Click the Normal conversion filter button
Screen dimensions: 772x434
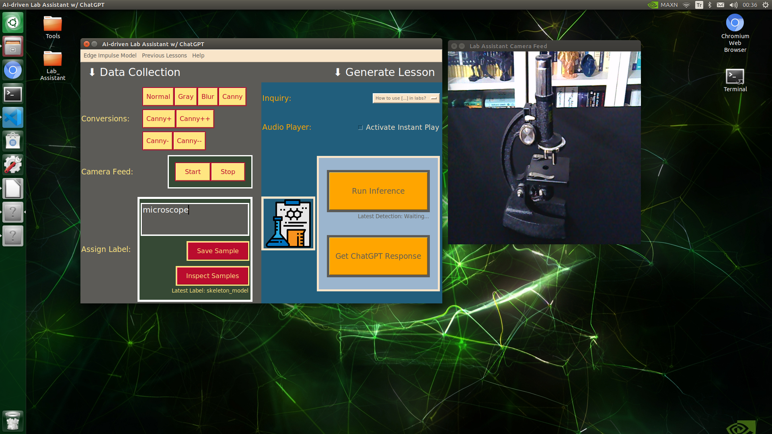pyautogui.click(x=158, y=96)
